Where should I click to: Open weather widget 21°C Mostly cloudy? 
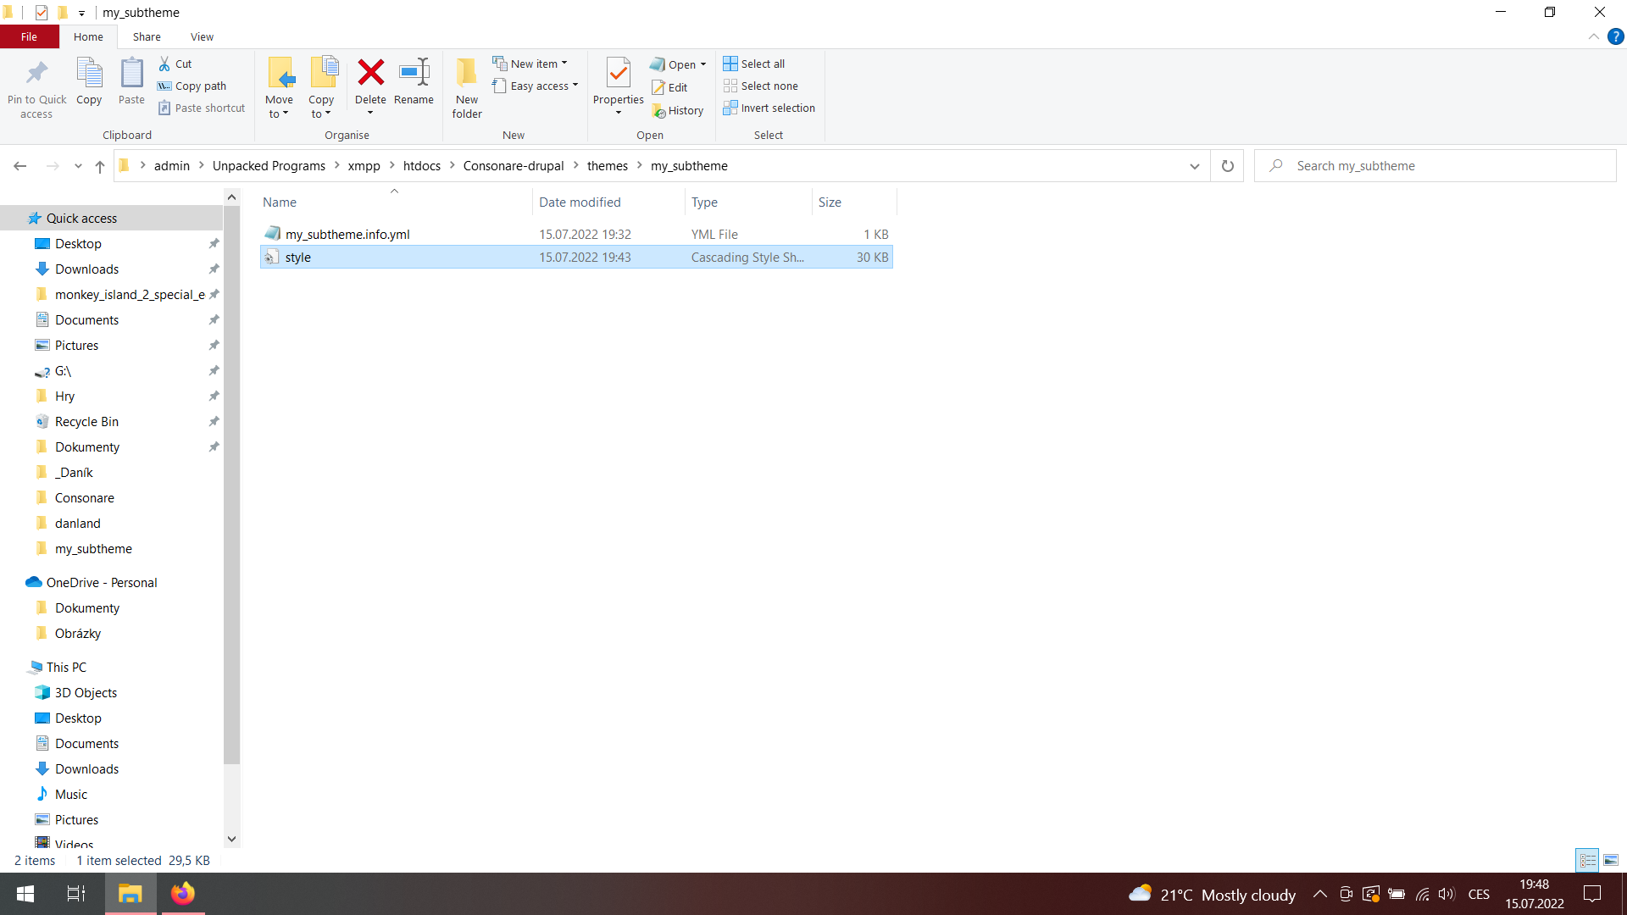[1213, 894]
